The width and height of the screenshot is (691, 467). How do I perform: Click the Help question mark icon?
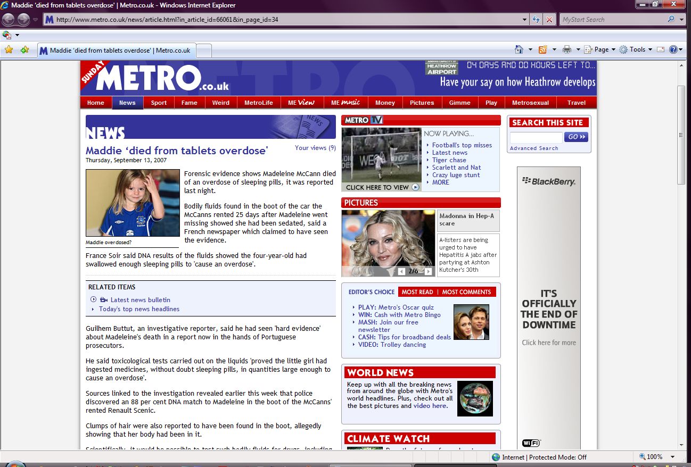point(673,49)
